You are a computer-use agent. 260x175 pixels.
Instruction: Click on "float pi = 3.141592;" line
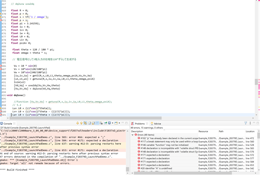click(25, 23)
